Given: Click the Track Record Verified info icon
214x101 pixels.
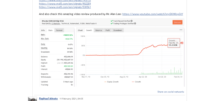Looking at the screenshot, I should (131, 21).
